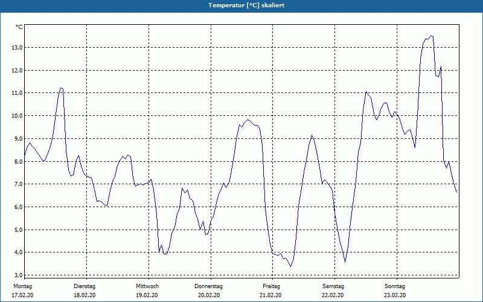
Task: Click the date 17.02.20
Action: [x=22, y=295]
